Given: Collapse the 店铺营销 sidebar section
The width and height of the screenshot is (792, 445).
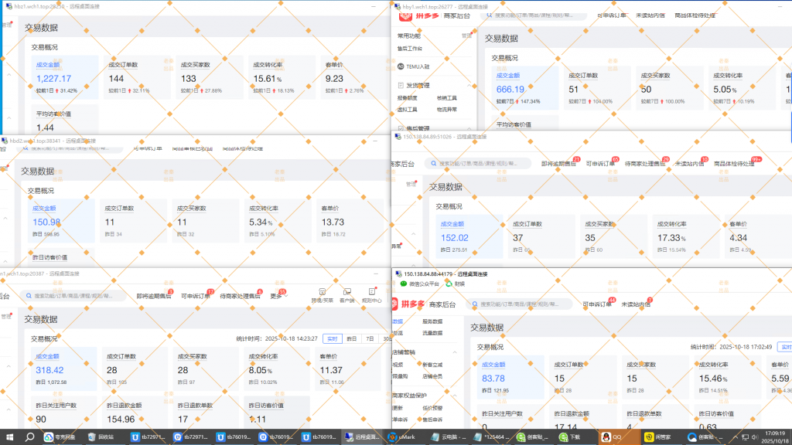Looking at the screenshot, I should point(454,352).
